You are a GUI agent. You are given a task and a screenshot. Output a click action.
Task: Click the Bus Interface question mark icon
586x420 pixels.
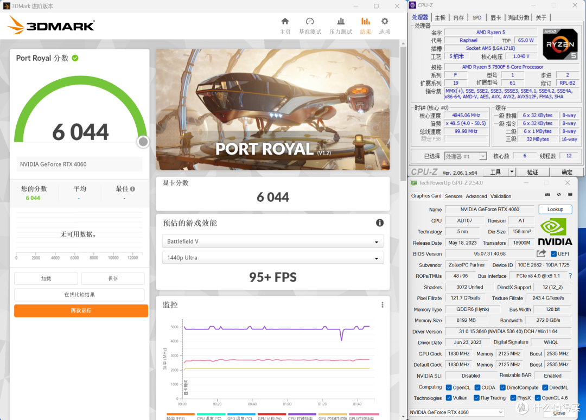click(x=570, y=276)
